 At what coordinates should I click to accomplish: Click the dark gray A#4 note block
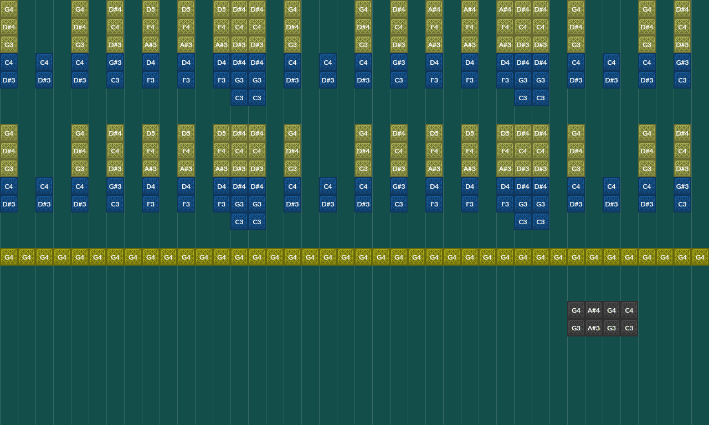click(594, 310)
